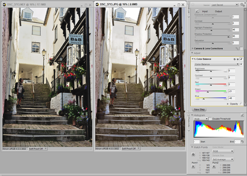Open the batch gear icon beside Version
Screen dimensions: 247x176
pyautogui.click(x=242, y=5)
